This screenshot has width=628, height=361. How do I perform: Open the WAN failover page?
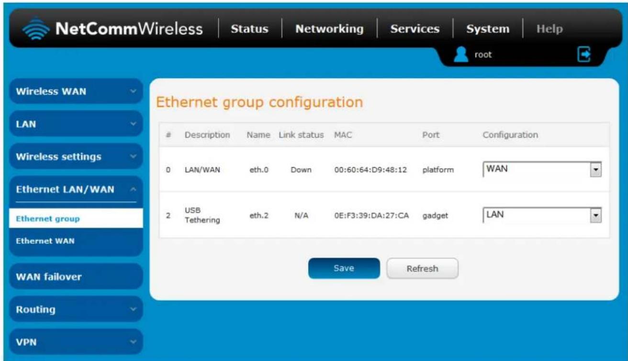point(76,277)
